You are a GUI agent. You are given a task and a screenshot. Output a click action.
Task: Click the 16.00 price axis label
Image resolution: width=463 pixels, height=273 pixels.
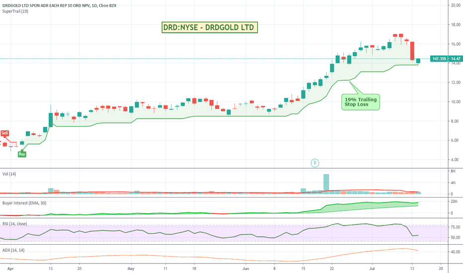pos(456,44)
